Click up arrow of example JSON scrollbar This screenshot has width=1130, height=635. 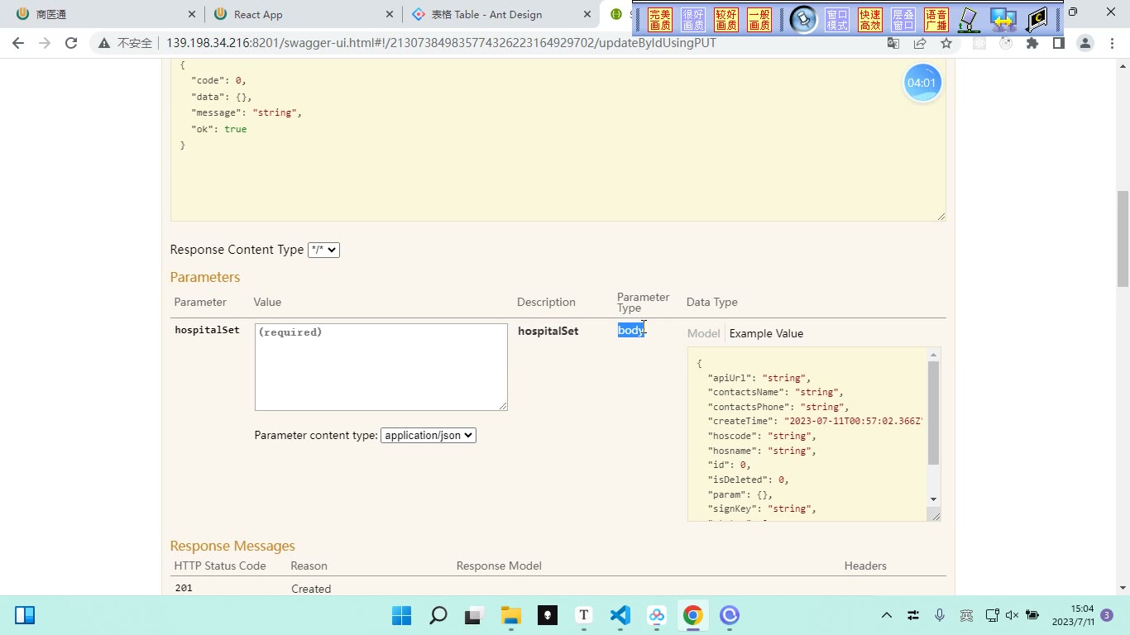point(933,354)
